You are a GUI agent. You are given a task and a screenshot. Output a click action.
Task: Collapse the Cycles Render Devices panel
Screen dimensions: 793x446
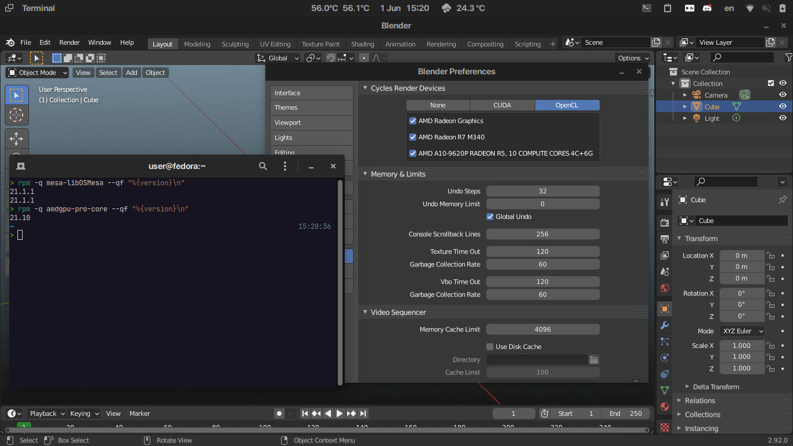tap(365, 88)
